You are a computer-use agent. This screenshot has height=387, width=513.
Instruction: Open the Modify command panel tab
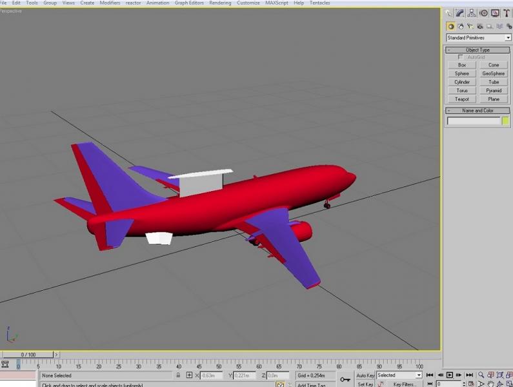coord(460,14)
